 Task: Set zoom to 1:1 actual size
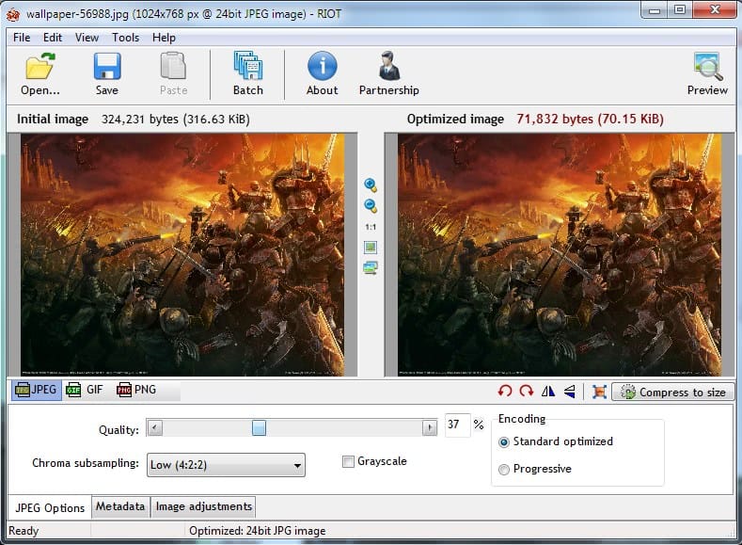click(371, 227)
